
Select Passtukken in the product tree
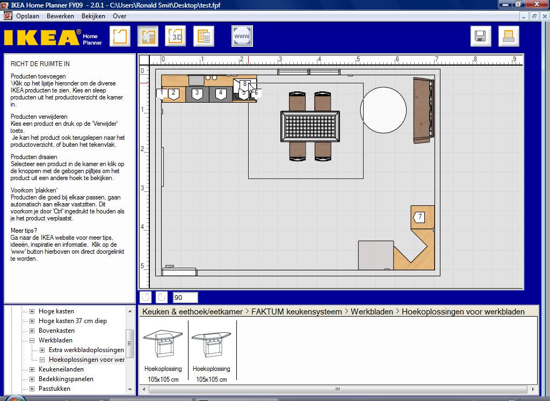(x=54, y=389)
